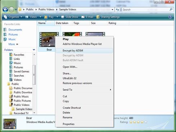
Task: Open the recent pages dropdown arrow
Action: [16, 10]
